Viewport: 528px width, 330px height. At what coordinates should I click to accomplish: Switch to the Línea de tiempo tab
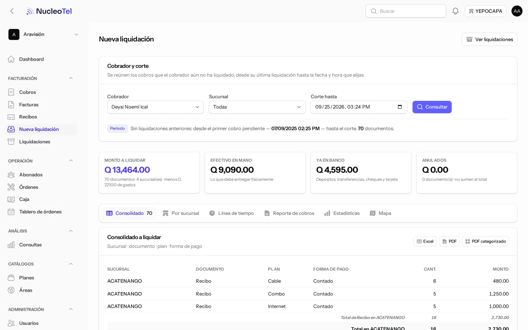click(x=232, y=213)
